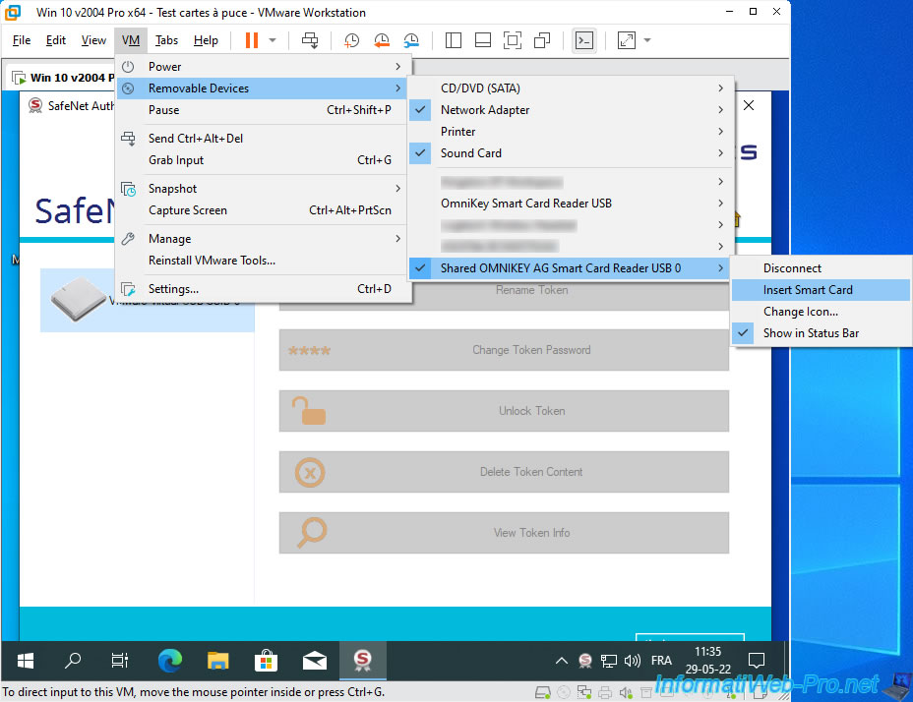Open the Edit menu

click(56, 40)
